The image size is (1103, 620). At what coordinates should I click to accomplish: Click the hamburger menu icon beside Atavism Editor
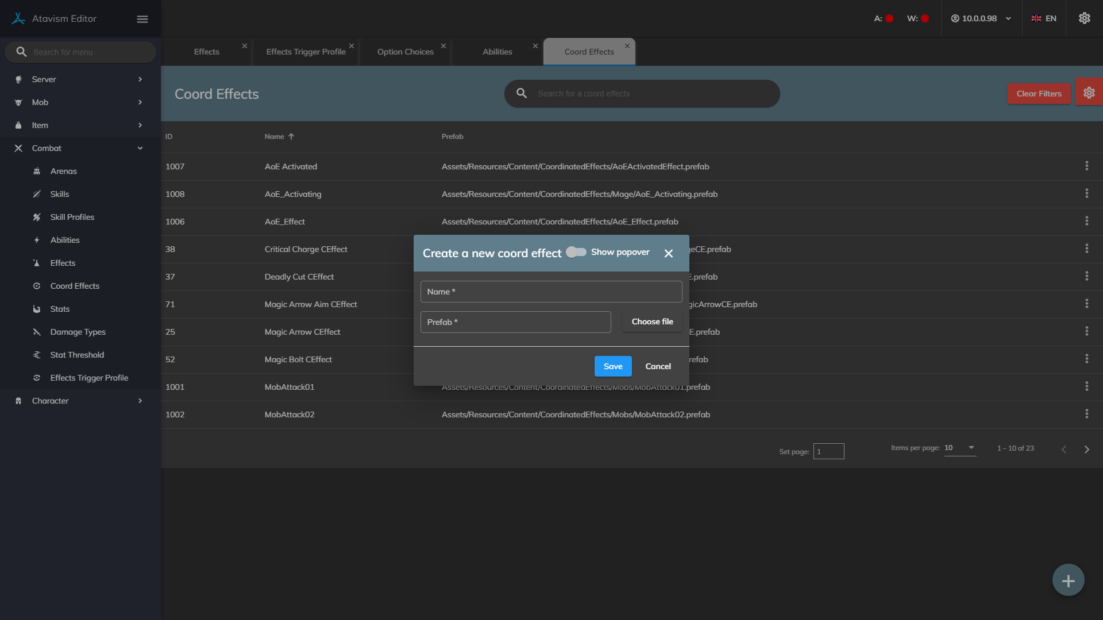142,19
